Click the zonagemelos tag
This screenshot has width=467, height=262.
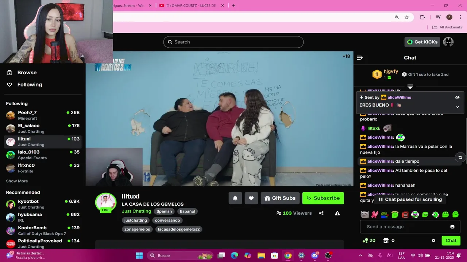click(x=137, y=229)
